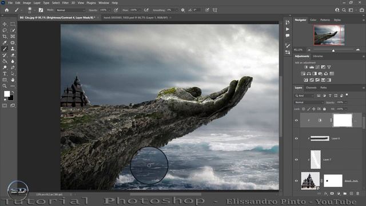This screenshot has height=206, width=366.
Task: Open the Edit Toolbar three-dots button
Action: pos(13,86)
